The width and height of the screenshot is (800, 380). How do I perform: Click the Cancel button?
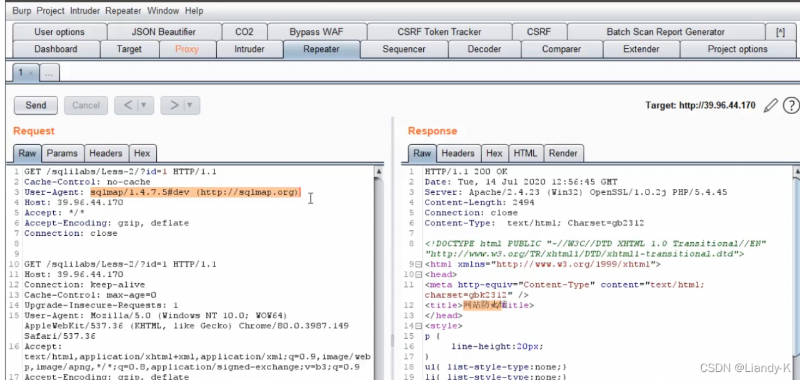coord(86,105)
